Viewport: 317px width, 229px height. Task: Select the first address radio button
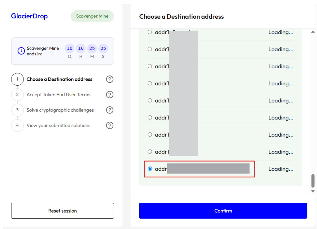coord(150,32)
